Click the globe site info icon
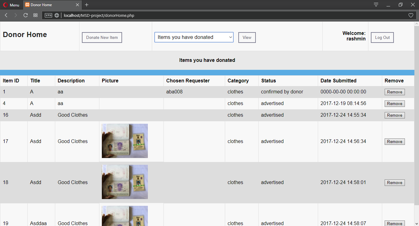Image resolution: width=419 pixels, height=226 pixels. [57, 15]
